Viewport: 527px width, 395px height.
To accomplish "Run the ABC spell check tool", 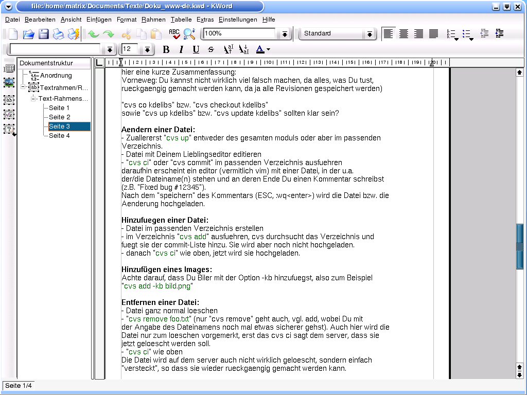I will coord(174,34).
